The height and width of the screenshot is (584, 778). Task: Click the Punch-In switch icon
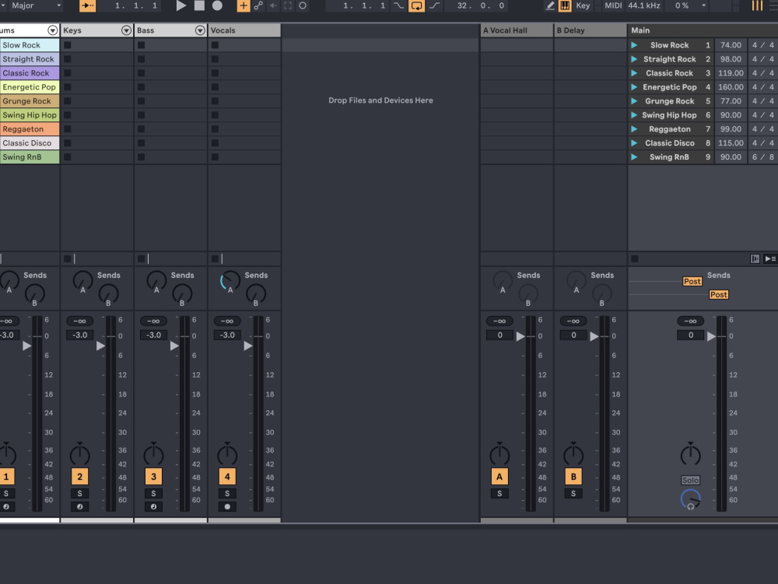[x=398, y=5]
